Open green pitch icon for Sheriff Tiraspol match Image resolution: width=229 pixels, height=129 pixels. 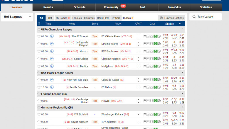coord(155,36)
